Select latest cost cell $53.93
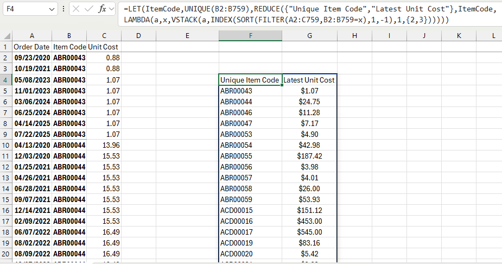502x264 pixels. point(309,199)
